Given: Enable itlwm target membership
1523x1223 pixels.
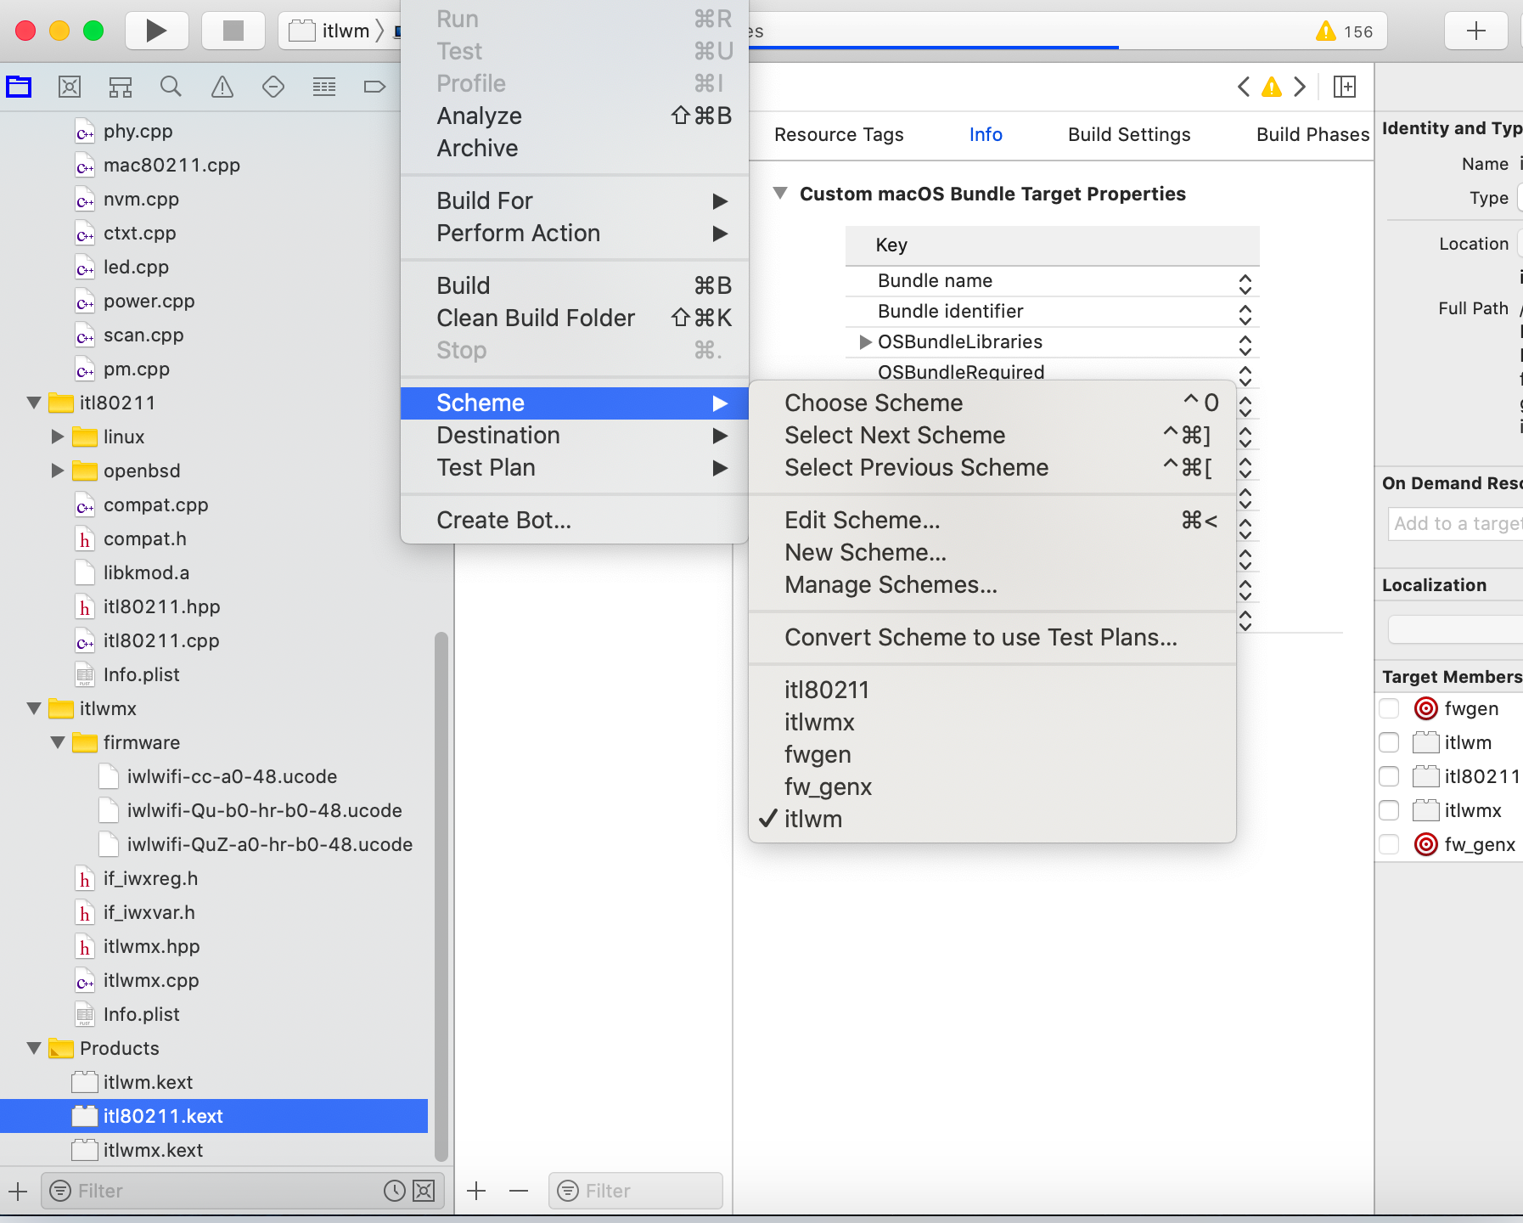Looking at the screenshot, I should tap(1390, 741).
